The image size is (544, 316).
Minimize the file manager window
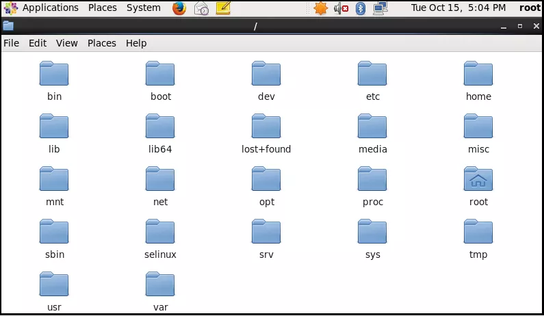point(504,27)
